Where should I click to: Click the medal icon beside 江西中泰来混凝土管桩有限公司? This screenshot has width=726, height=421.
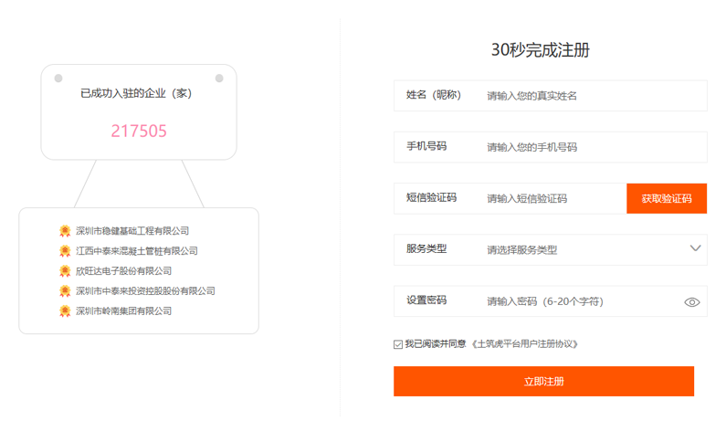65,251
